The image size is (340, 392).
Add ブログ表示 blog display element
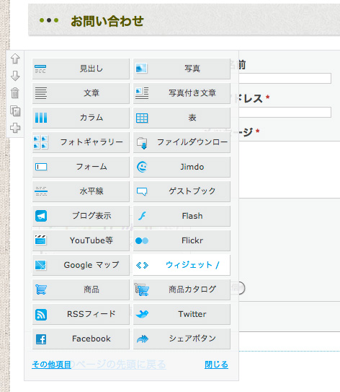pyautogui.click(x=81, y=216)
